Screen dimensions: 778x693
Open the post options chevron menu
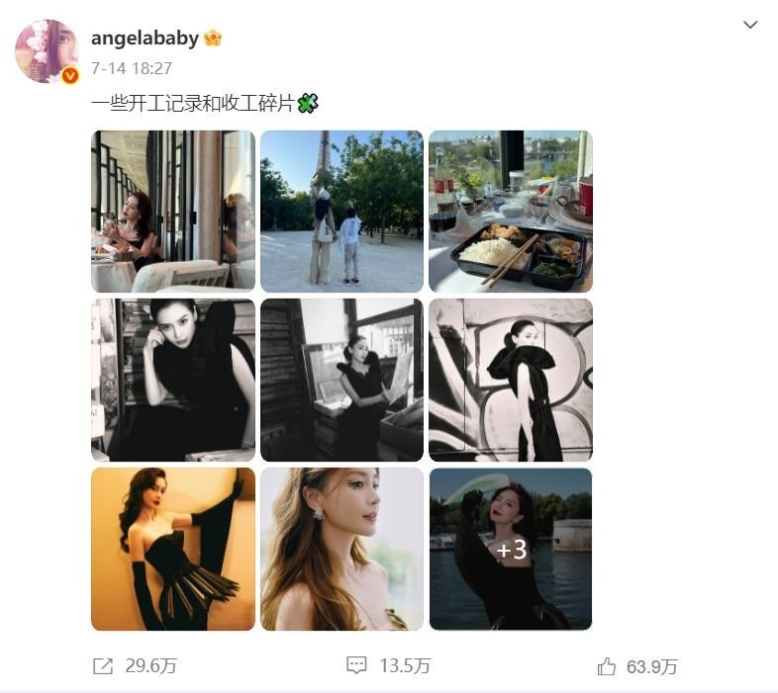(750, 25)
